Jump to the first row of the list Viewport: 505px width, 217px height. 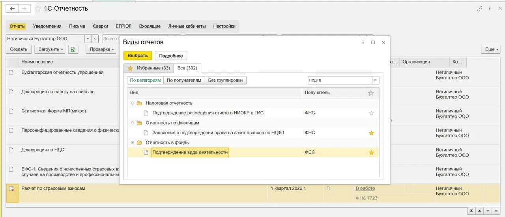coord(471,211)
